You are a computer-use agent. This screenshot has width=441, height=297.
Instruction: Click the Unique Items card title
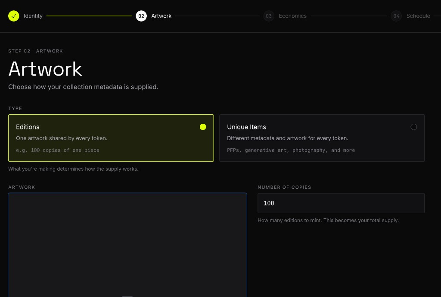(246, 127)
